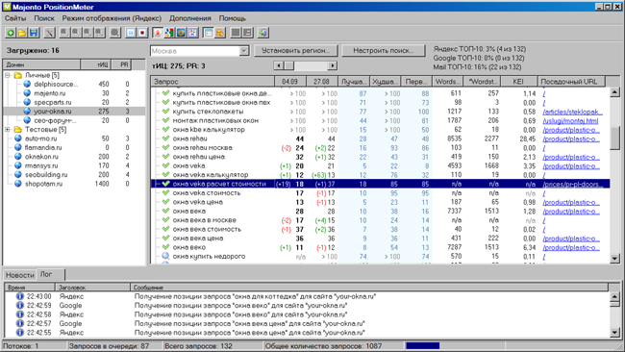This screenshot has height=352, width=625.
Task: Open the combined search engines view icon
Action: (x=193, y=33)
